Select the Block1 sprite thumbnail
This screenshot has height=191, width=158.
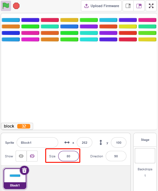click(x=15, y=179)
